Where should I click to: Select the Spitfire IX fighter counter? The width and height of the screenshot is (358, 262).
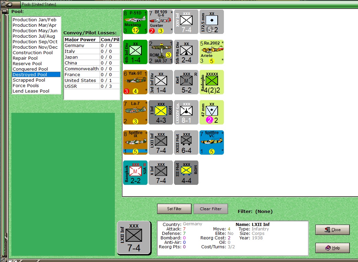click(x=135, y=143)
